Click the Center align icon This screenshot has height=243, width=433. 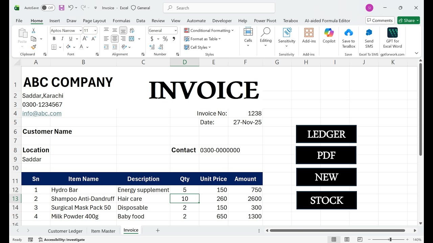115,39
